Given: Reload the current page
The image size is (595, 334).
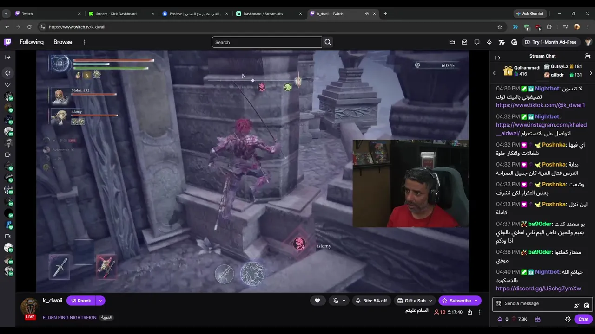Looking at the screenshot, I should (x=29, y=27).
